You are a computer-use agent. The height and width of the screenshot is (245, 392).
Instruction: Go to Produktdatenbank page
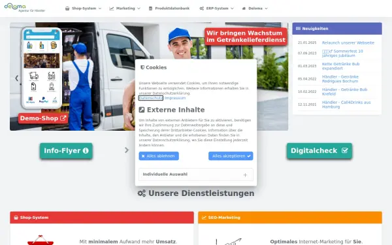coord(169,8)
